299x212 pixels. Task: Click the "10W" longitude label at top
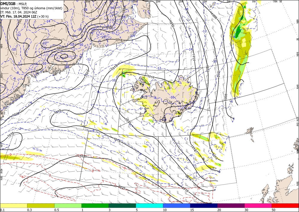pyautogui.click(x=205, y=1)
